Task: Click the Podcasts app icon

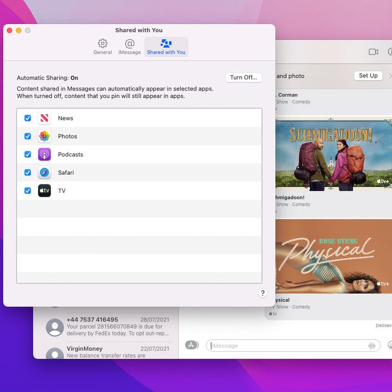Action: 44,154
